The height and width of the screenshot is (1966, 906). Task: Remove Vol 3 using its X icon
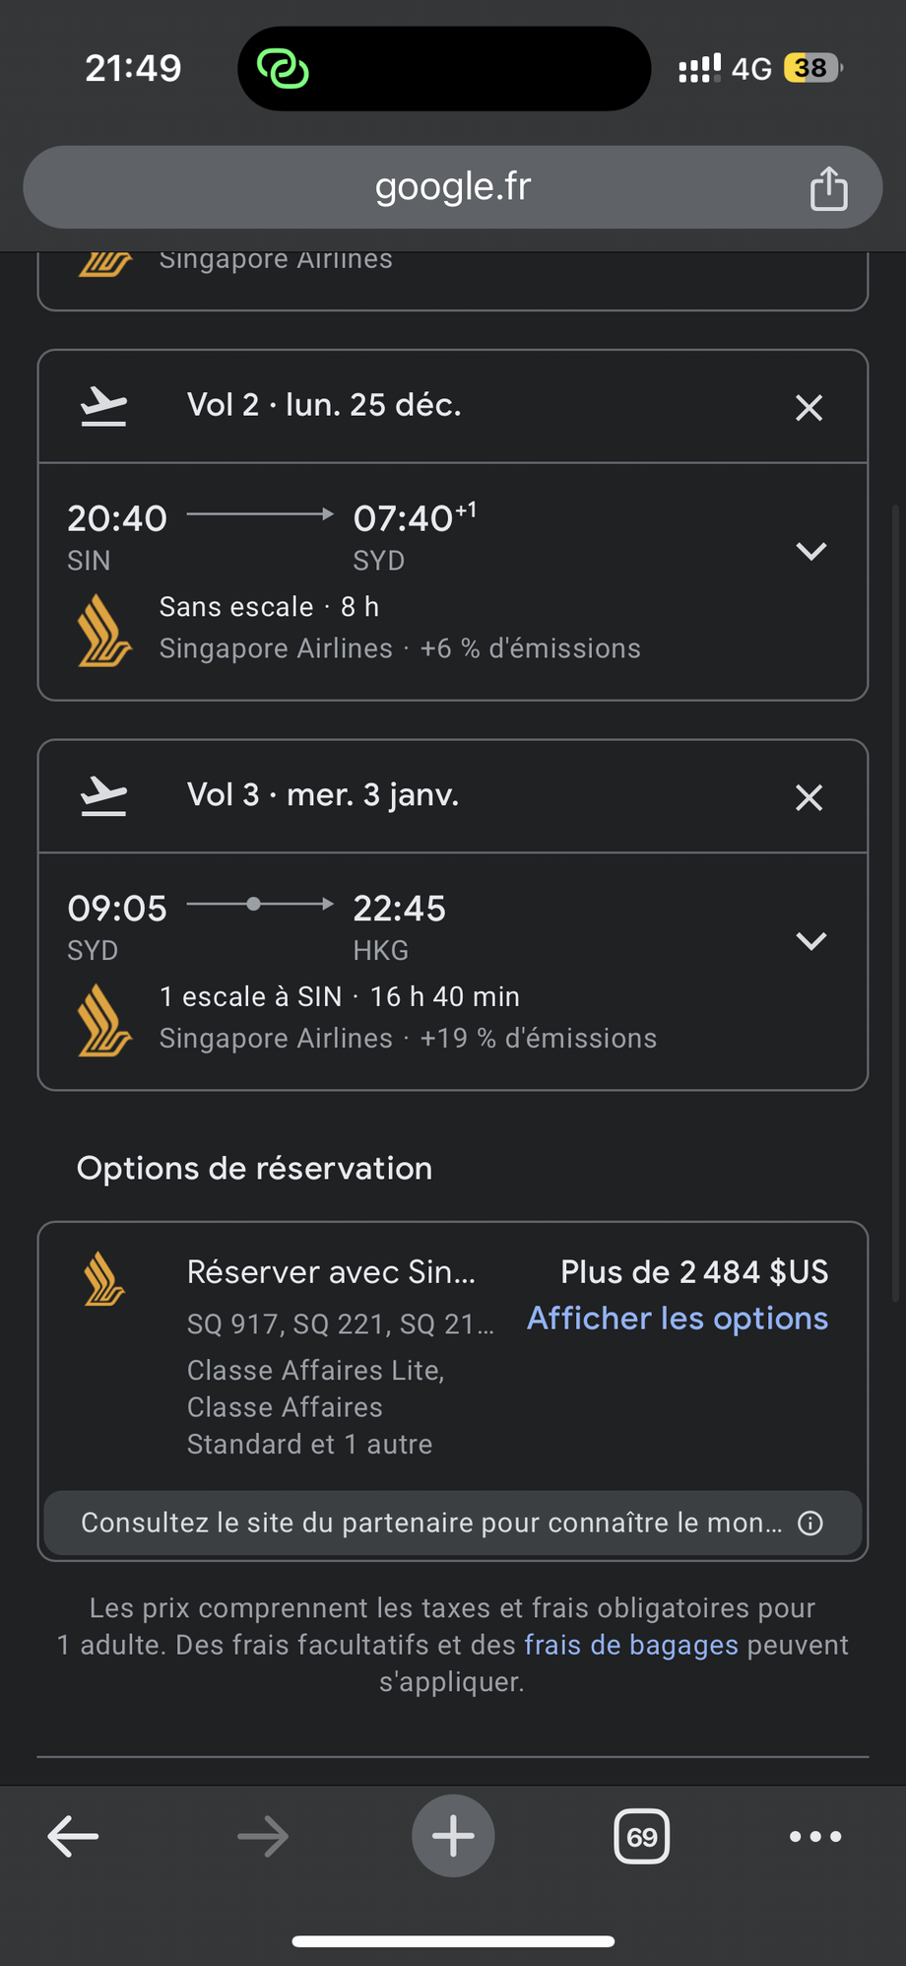pos(809,797)
